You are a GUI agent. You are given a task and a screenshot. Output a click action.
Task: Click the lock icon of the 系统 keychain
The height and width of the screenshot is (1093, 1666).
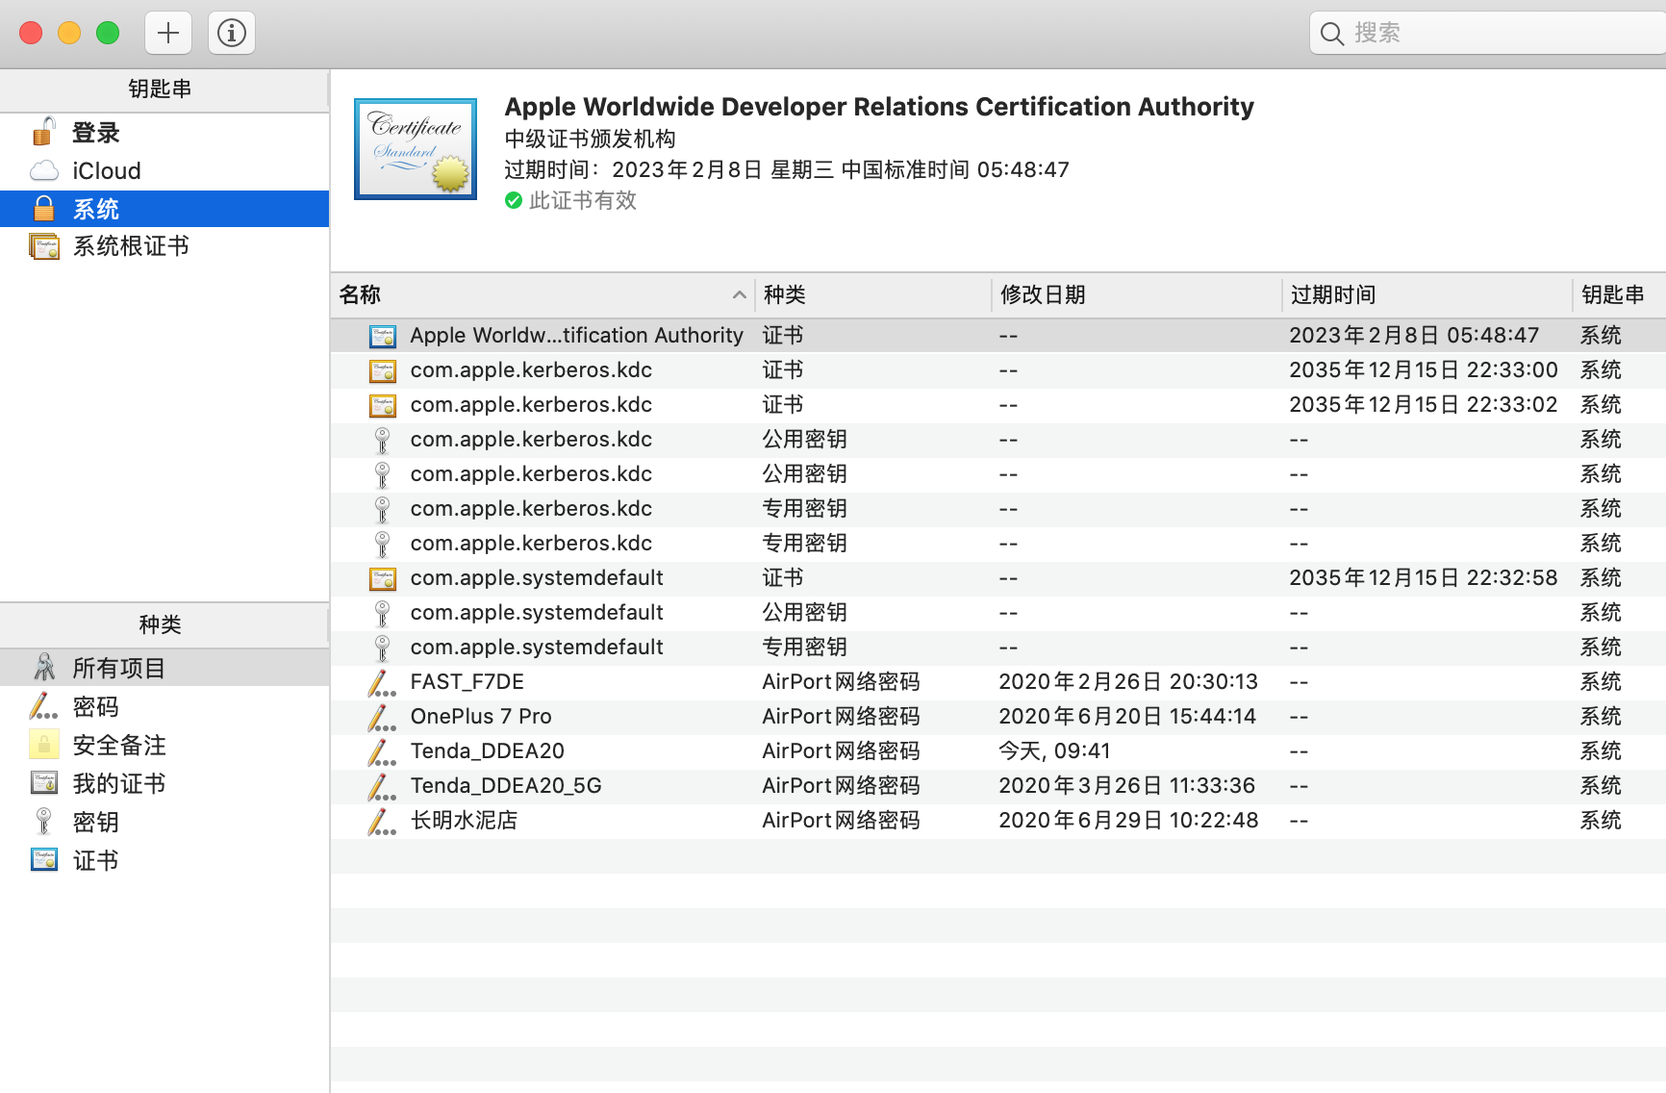(x=44, y=208)
